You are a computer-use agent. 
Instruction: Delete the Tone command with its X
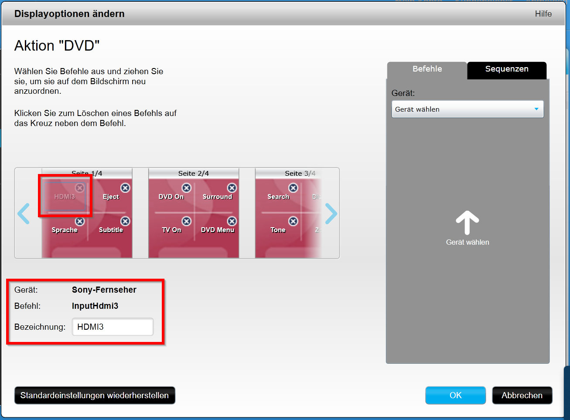[294, 221]
